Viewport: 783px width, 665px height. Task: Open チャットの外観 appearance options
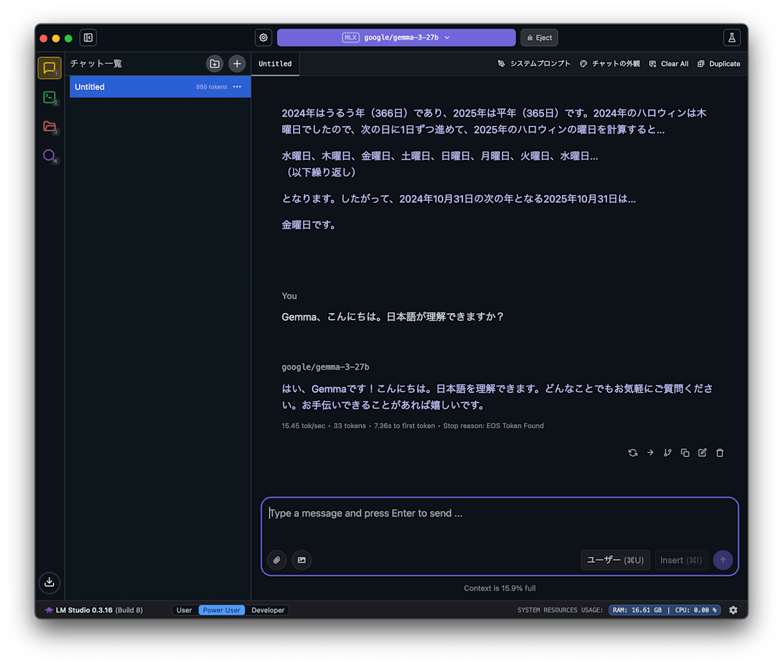tap(609, 64)
